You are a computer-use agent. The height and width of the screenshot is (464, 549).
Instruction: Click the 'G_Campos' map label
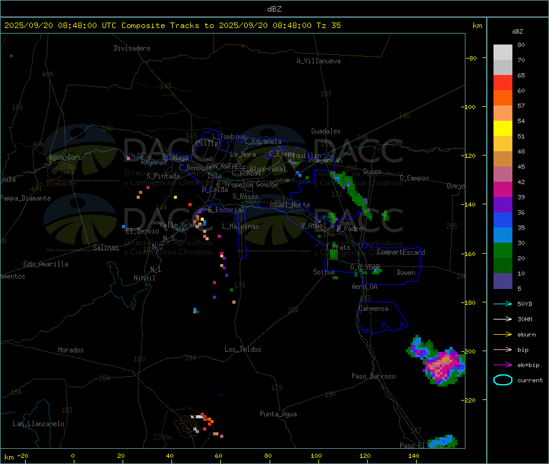pyautogui.click(x=414, y=178)
